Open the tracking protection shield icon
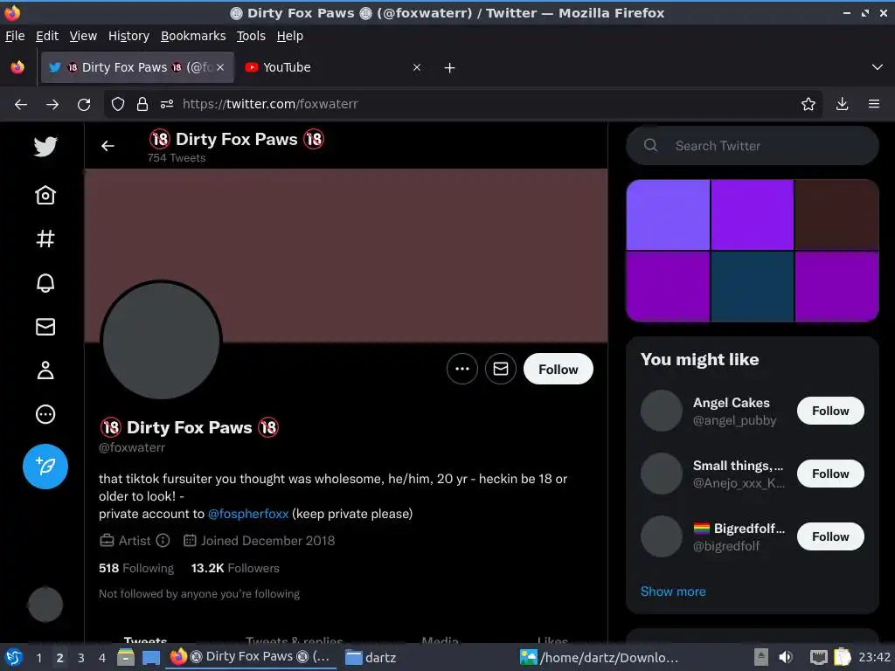The image size is (895, 671). tap(118, 104)
